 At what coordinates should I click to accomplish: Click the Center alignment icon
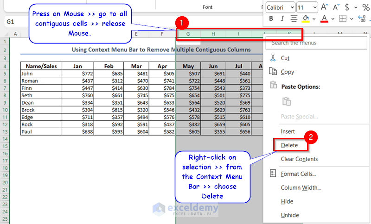click(294, 19)
